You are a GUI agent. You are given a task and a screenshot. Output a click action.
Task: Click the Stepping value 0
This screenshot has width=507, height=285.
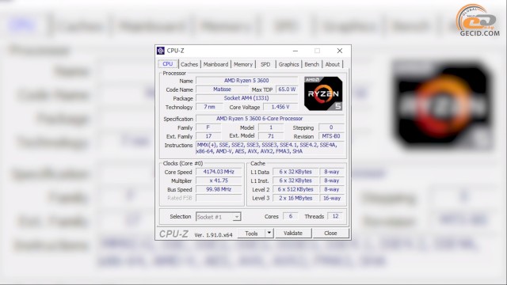click(331, 127)
